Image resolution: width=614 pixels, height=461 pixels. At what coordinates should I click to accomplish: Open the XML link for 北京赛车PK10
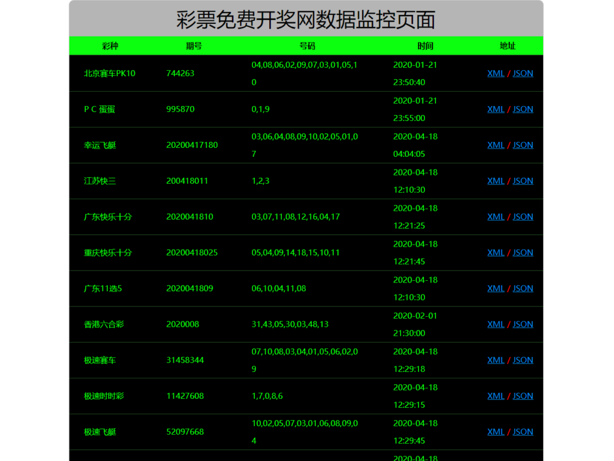(x=496, y=73)
